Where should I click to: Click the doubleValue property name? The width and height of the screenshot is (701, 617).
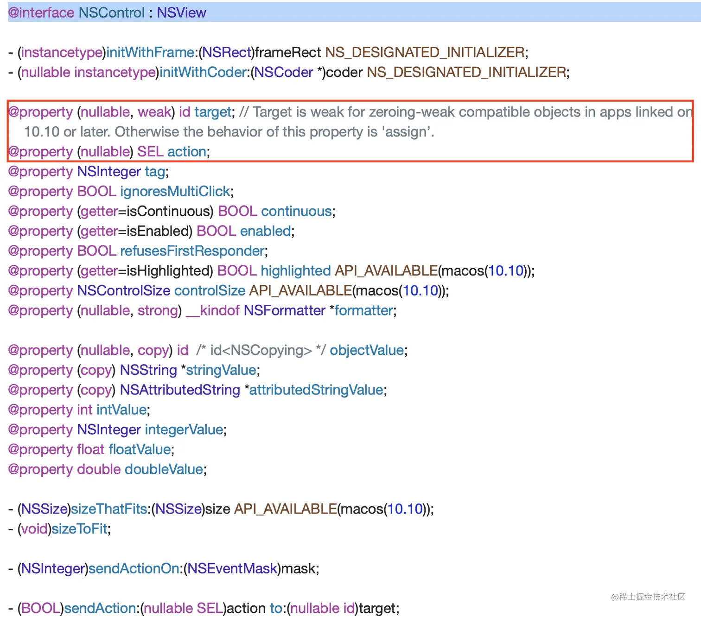[164, 469]
